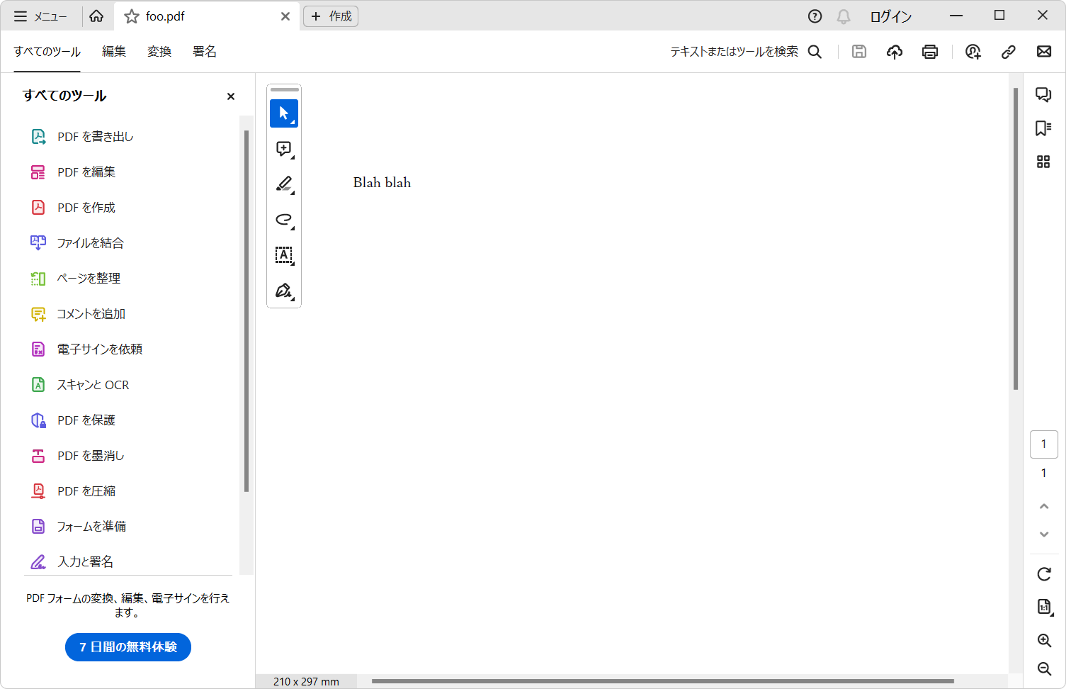This screenshot has width=1066, height=689.
Task: Click the page number input box
Action: coord(1044,444)
